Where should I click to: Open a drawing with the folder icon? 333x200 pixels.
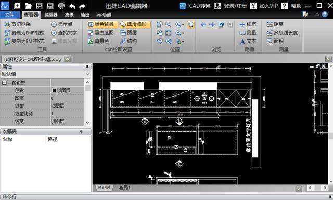click(x=28, y=6)
